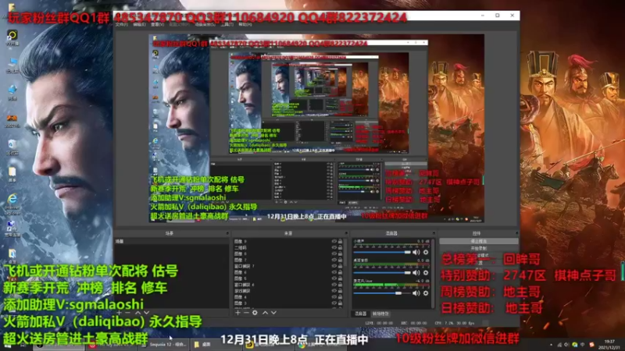Mute 桌面音频 speaker icon
This screenshot has height=351, width=625.
[x=416, y=272]
